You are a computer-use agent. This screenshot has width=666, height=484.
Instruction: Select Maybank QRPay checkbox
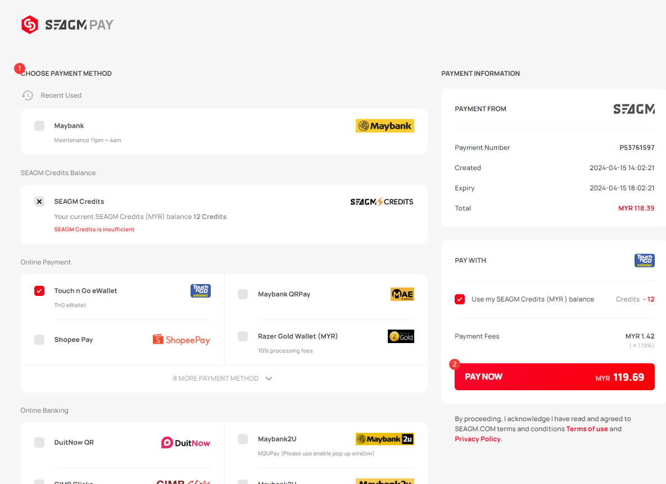[x=243, y=294]
